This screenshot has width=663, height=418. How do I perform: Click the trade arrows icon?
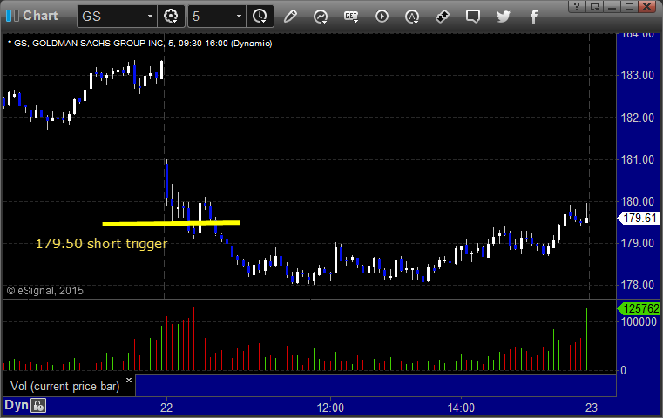[x=443, y=17]
